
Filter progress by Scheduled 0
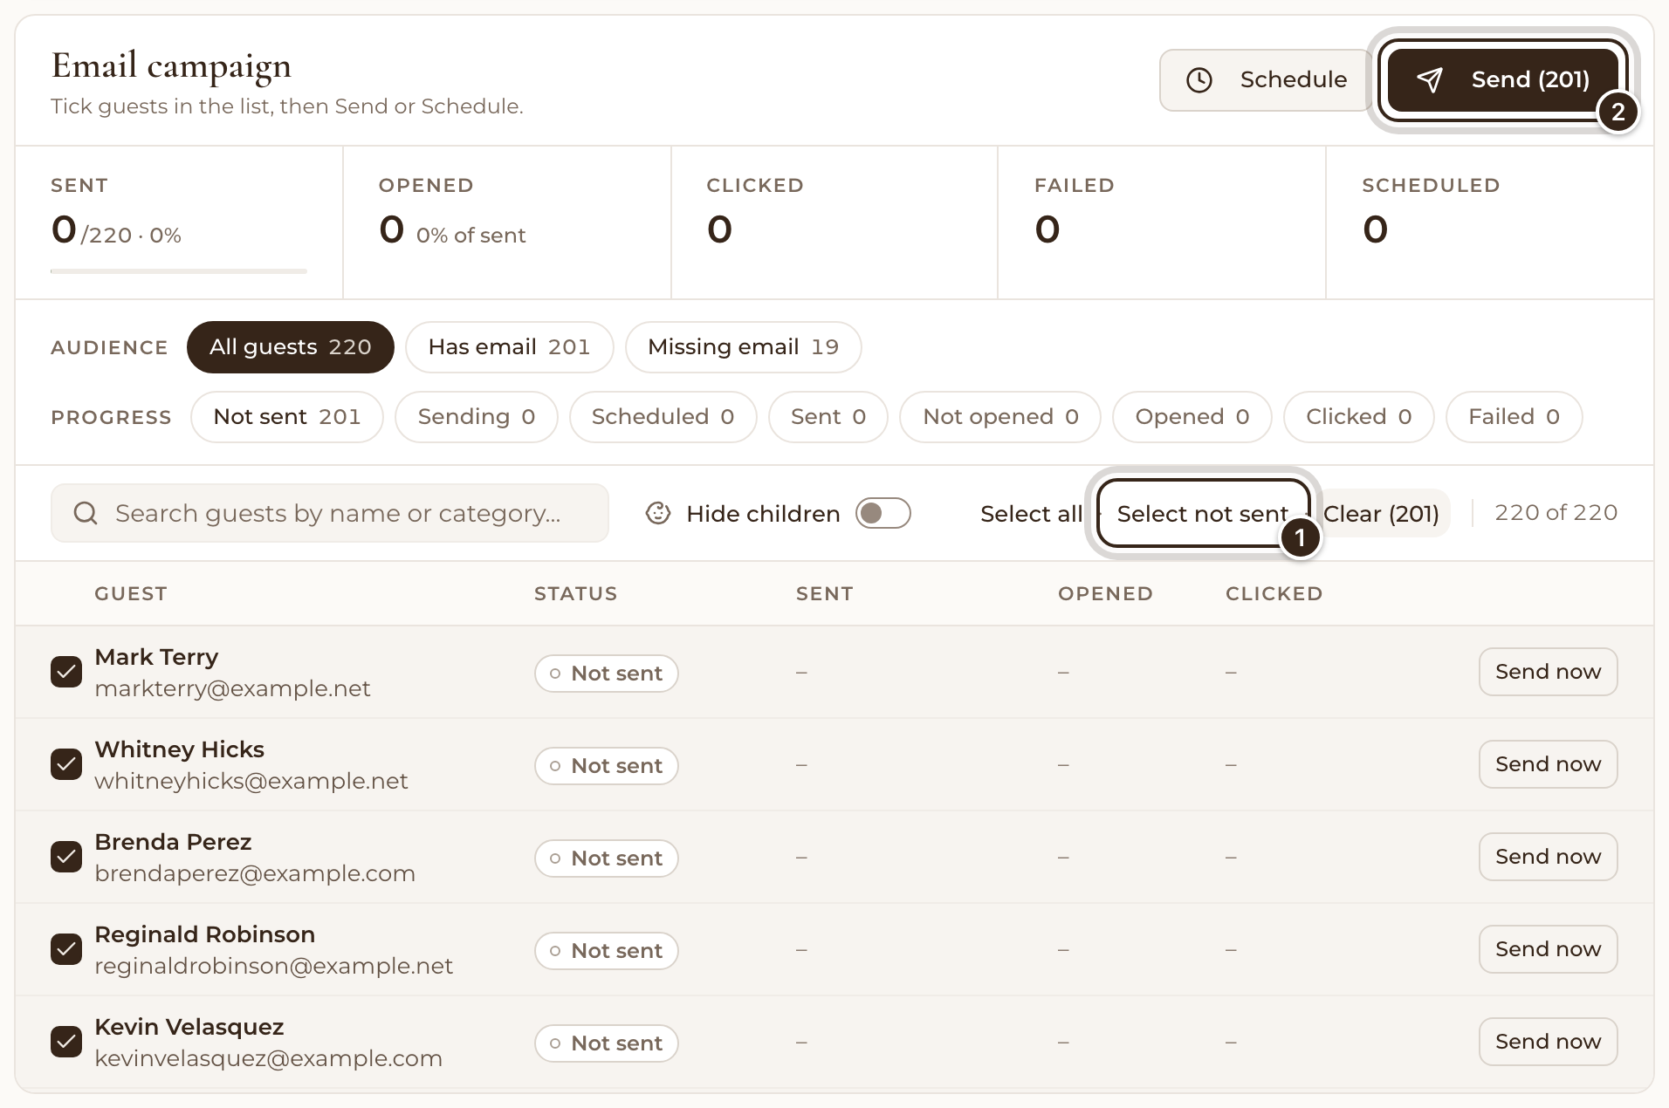coord(663,417)
